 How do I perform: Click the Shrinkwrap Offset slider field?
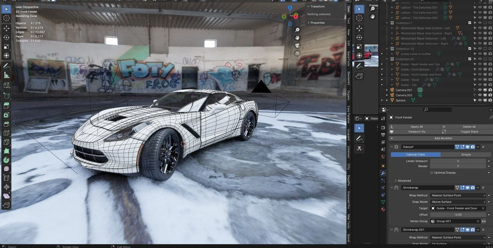pos(458,215)
